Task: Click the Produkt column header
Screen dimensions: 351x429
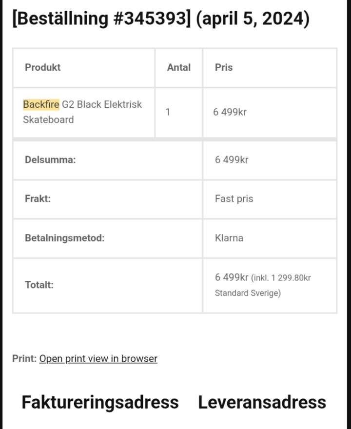Action: (x=43, y=67)
